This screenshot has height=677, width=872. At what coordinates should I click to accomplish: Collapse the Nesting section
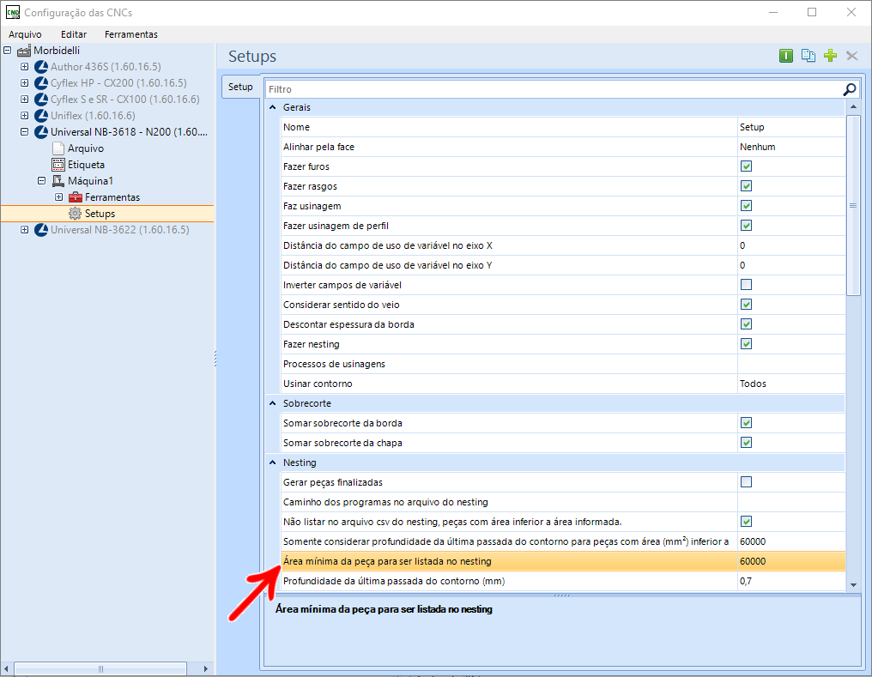273,462
